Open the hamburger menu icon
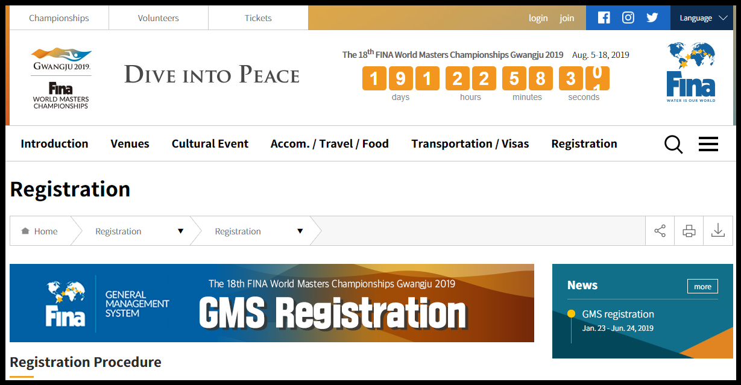Image resolution: width=741 pixels, height=385 pixels. (x=708, y=144)
